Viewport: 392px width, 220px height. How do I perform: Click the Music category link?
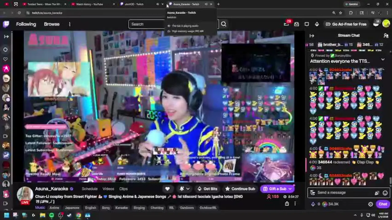[40, 207]
